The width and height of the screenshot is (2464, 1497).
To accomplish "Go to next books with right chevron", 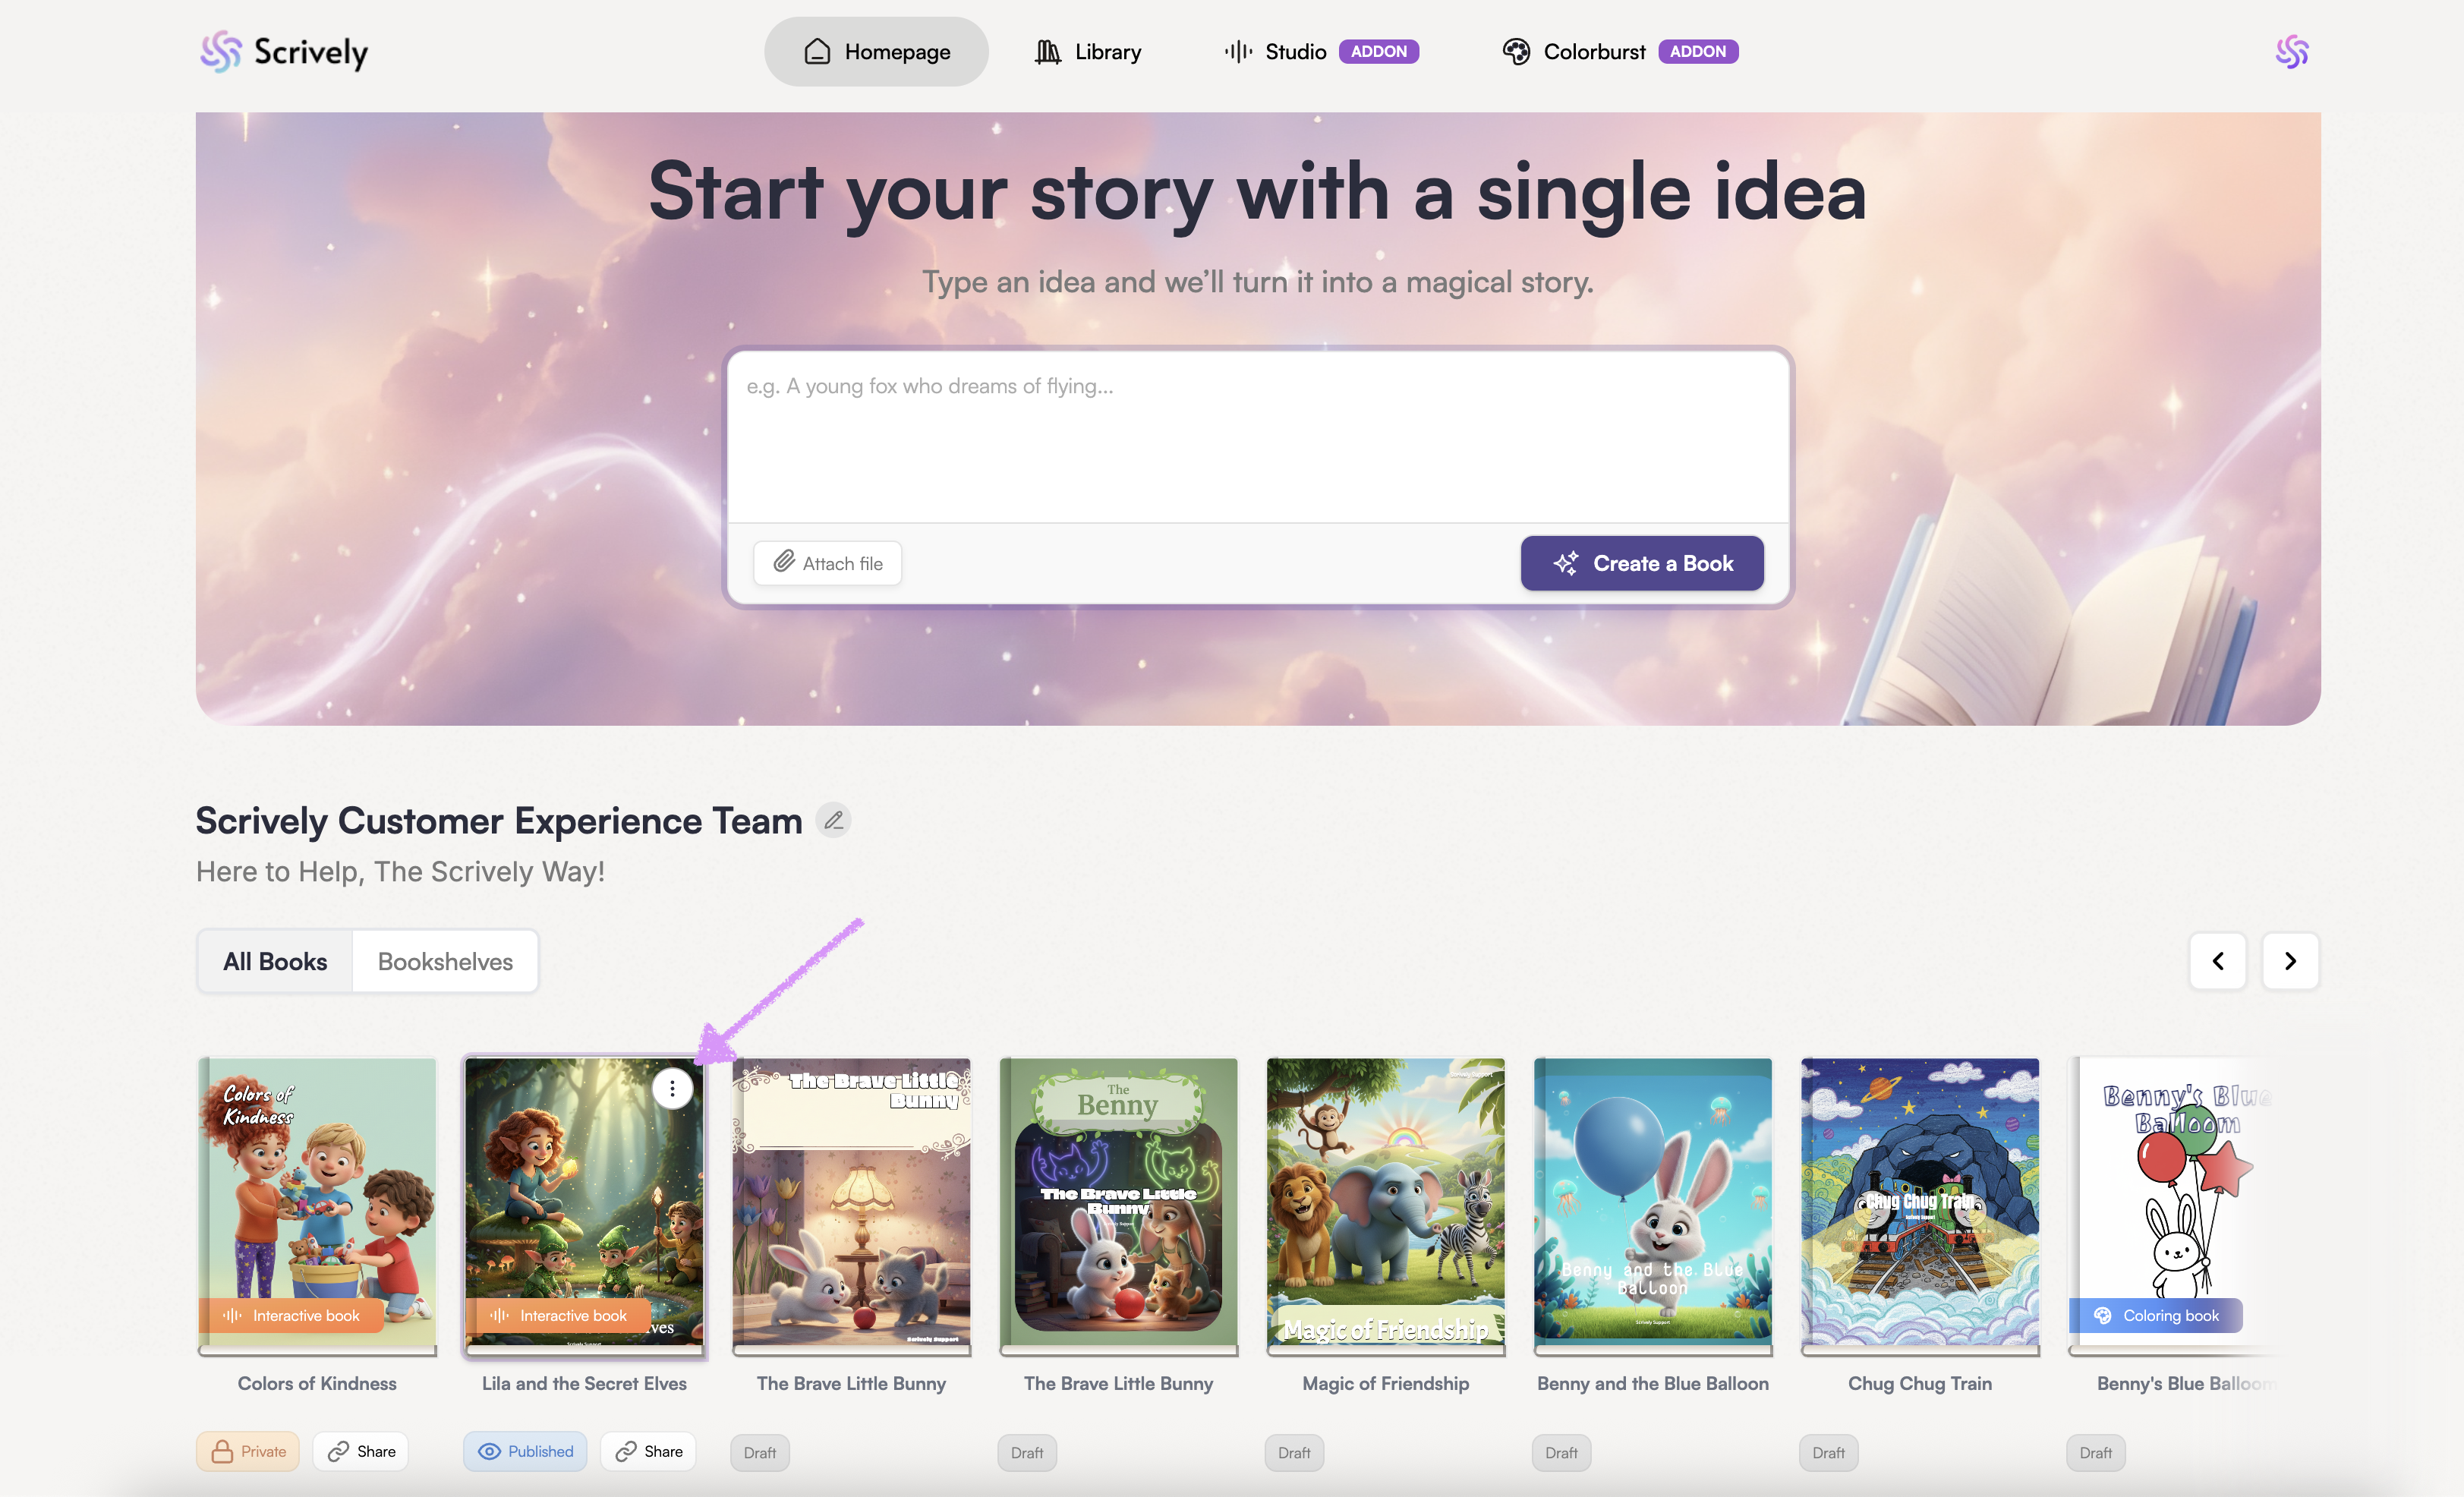I will pos(2290,961).
